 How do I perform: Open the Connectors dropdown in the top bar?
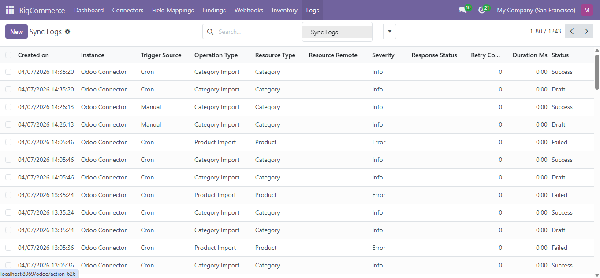127,10
